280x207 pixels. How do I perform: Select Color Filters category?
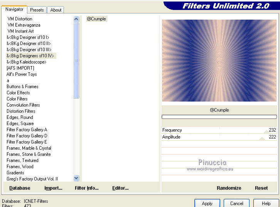(17, 99)
